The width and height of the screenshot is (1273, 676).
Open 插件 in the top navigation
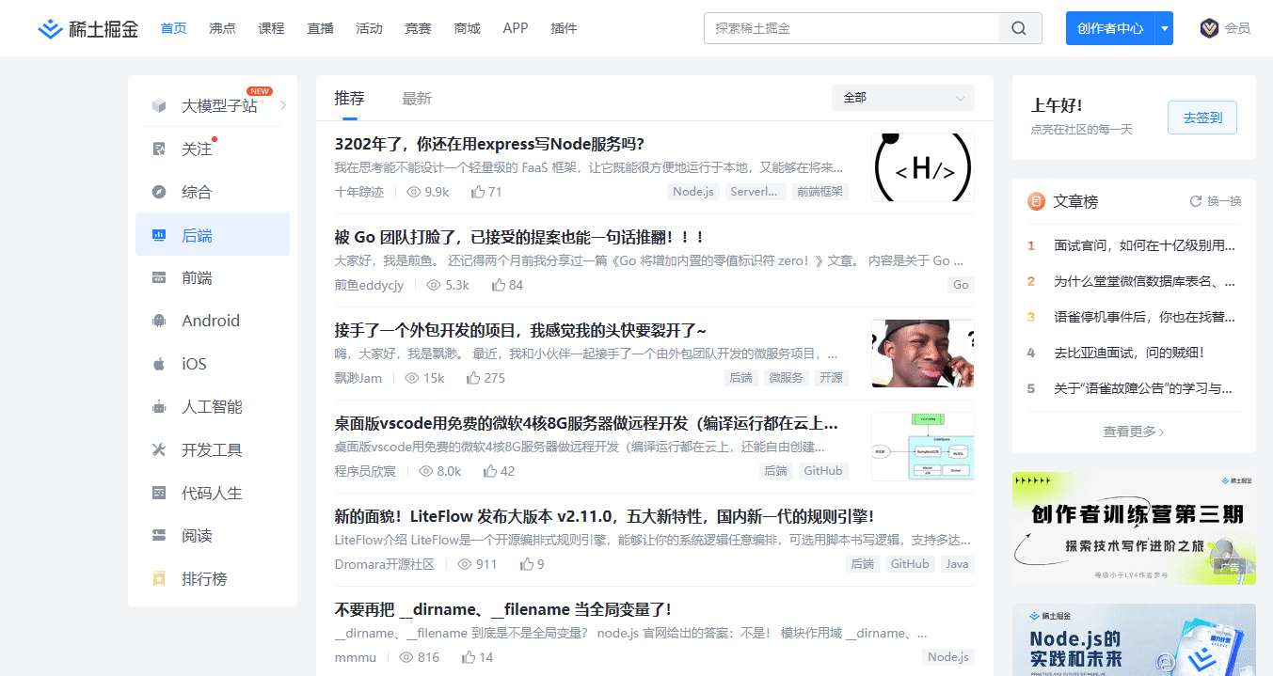(x=564, y=28)
